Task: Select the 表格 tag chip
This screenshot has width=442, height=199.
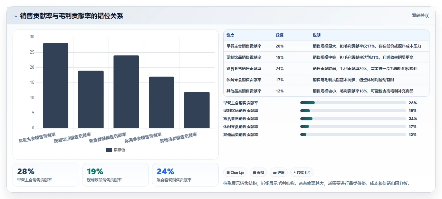Action: point(258,172)
